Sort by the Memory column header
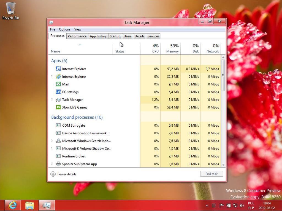Viewport: 282px width, 211px height. click(x=170, y=48)
